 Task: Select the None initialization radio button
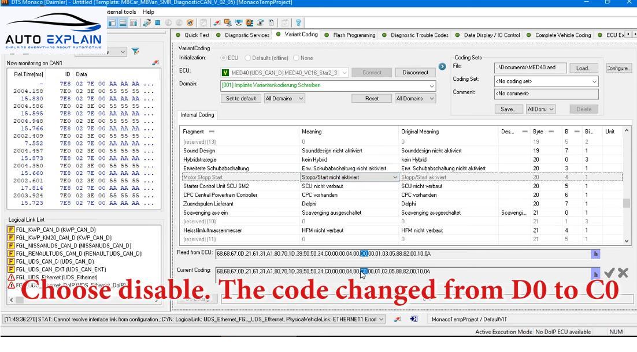296,58
